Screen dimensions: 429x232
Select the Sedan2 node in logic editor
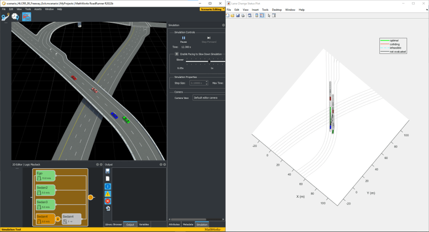point(46,190)
